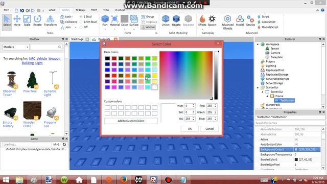Open the Transform tool
Viewport: 327px width, 184px height.
50,20
